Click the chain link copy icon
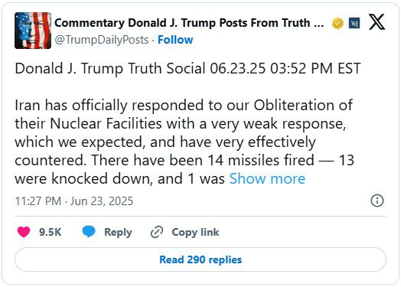The width and height of the screenshot is (401, 287). click(157, 232)
